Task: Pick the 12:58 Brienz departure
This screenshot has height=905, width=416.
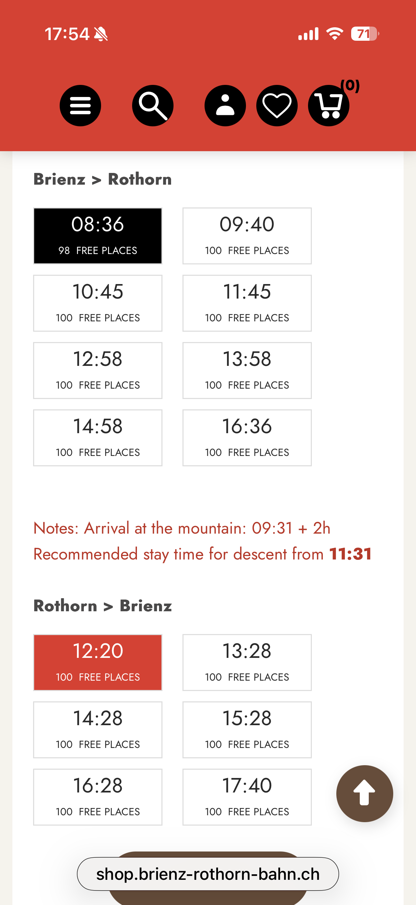Action: (x=98, y=370)
